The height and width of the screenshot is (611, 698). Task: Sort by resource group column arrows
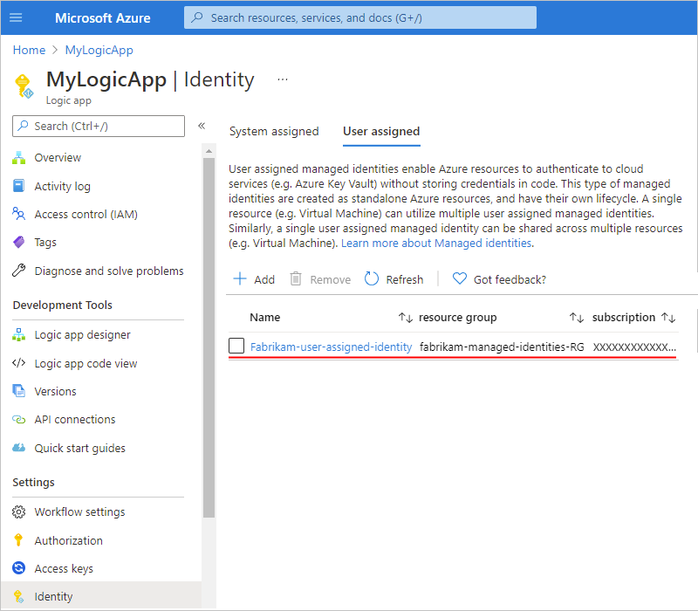click(577, 318)
